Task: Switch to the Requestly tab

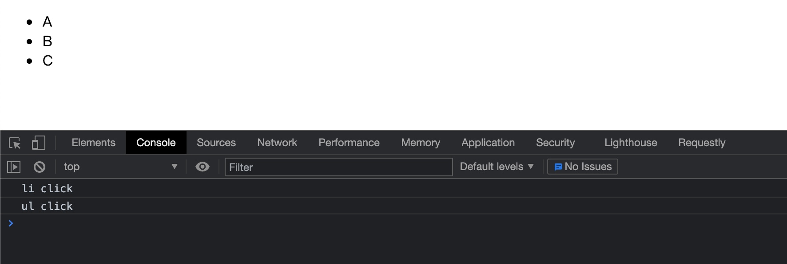Action: click(702, 143)
